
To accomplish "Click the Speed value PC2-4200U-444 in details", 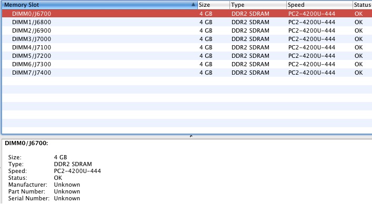I will click(77, 171).
